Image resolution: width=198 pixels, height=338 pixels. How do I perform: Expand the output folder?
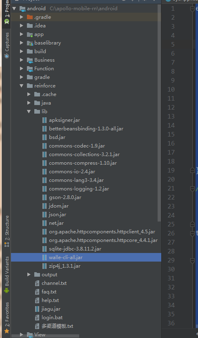point(29,274)
